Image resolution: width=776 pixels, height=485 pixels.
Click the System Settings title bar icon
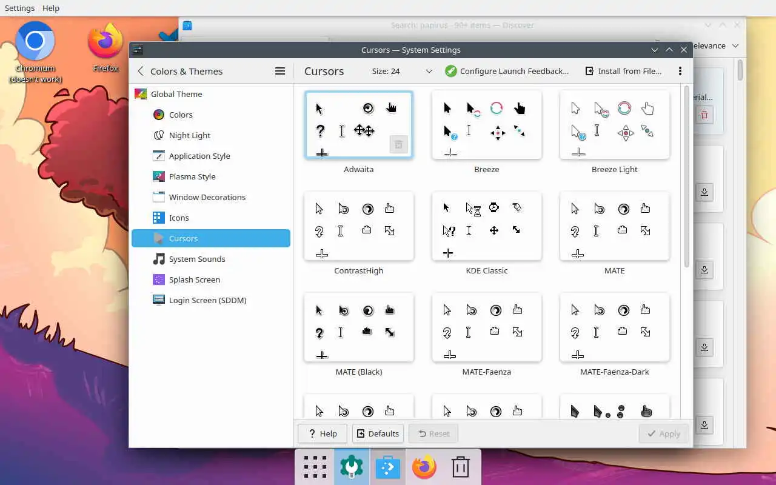click(x=138, y=50)
